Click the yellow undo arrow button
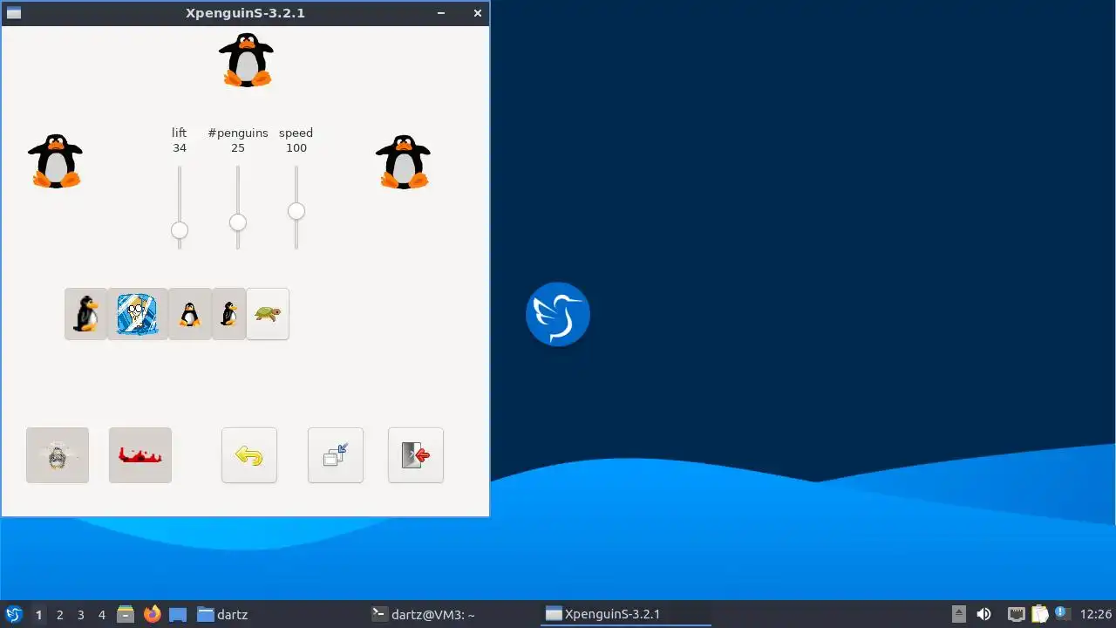 [x=249, y=455]
